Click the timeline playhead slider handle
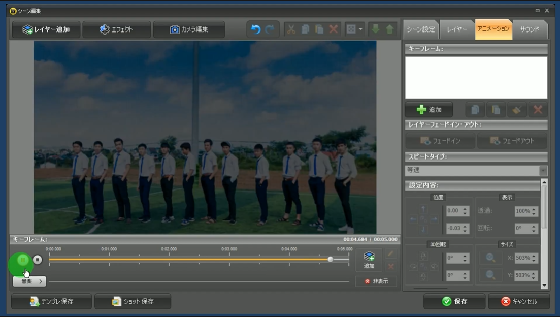The width and height of the screenshot is (560, 317). pos(331,259)
